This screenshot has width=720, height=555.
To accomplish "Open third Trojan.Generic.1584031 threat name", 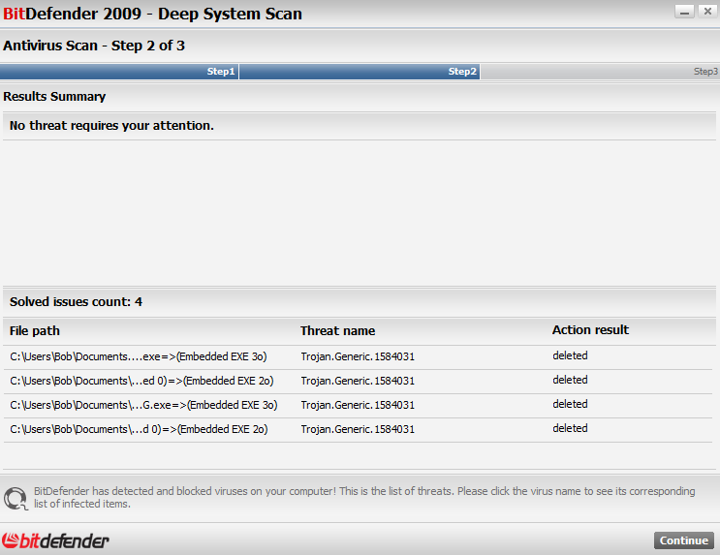I will 358,405.
